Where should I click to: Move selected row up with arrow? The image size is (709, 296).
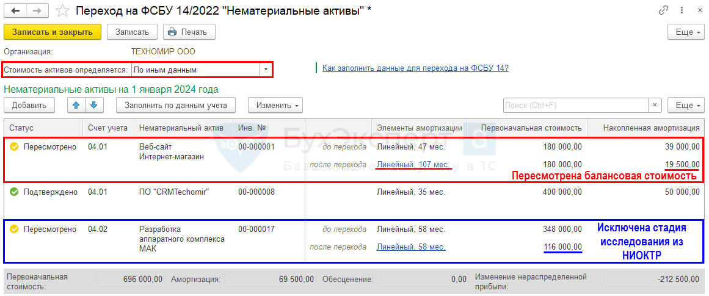pos(76,105)
